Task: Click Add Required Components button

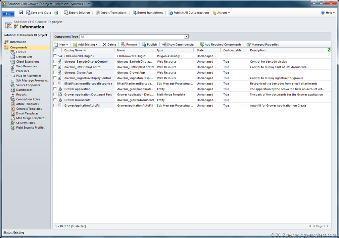Action: pos(220,44)
